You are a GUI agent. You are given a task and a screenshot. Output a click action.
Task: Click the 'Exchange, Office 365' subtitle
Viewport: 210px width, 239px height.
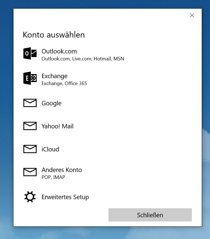tap(64, 83)
